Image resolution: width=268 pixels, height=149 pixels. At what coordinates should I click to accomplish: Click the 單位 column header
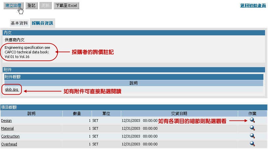[106, 113]
